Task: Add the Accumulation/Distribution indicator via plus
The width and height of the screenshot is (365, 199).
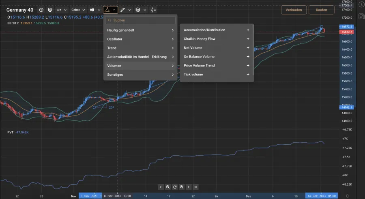Action: click(x=248, y=30)
